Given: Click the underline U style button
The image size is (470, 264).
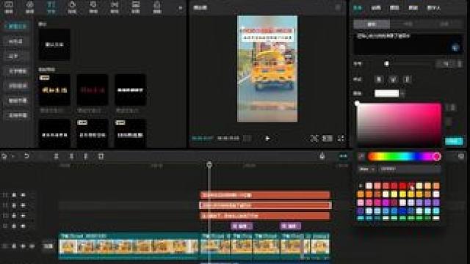Looking at the screenshot, I should click(393, 79).
